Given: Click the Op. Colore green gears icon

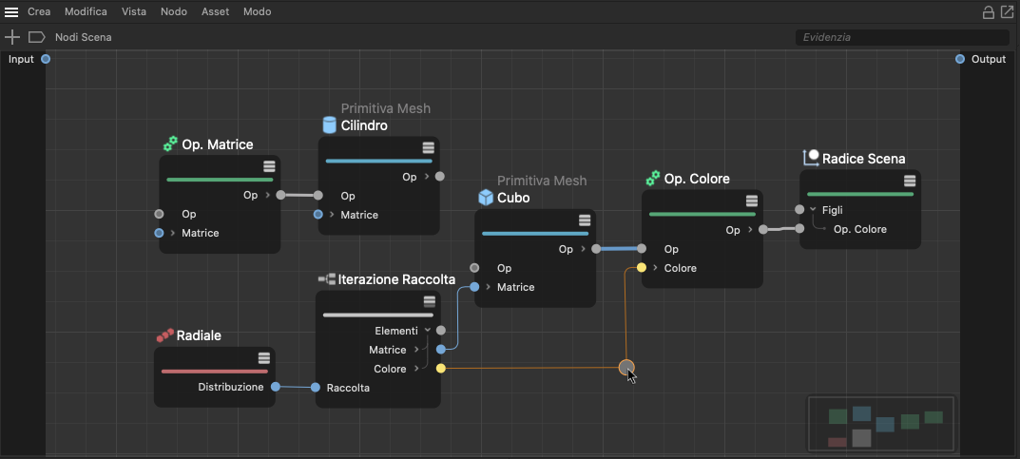Looking at the screenshot, I should (x=652, y=178).
